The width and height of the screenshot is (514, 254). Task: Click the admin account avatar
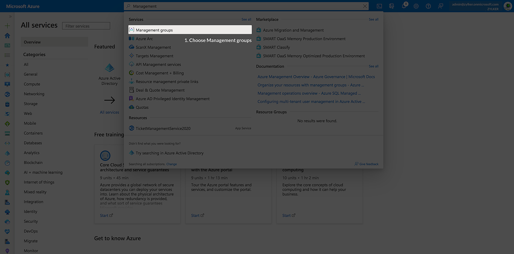coord(508,6)
